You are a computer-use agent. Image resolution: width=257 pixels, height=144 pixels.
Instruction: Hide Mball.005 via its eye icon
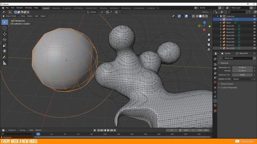point(254,39)
